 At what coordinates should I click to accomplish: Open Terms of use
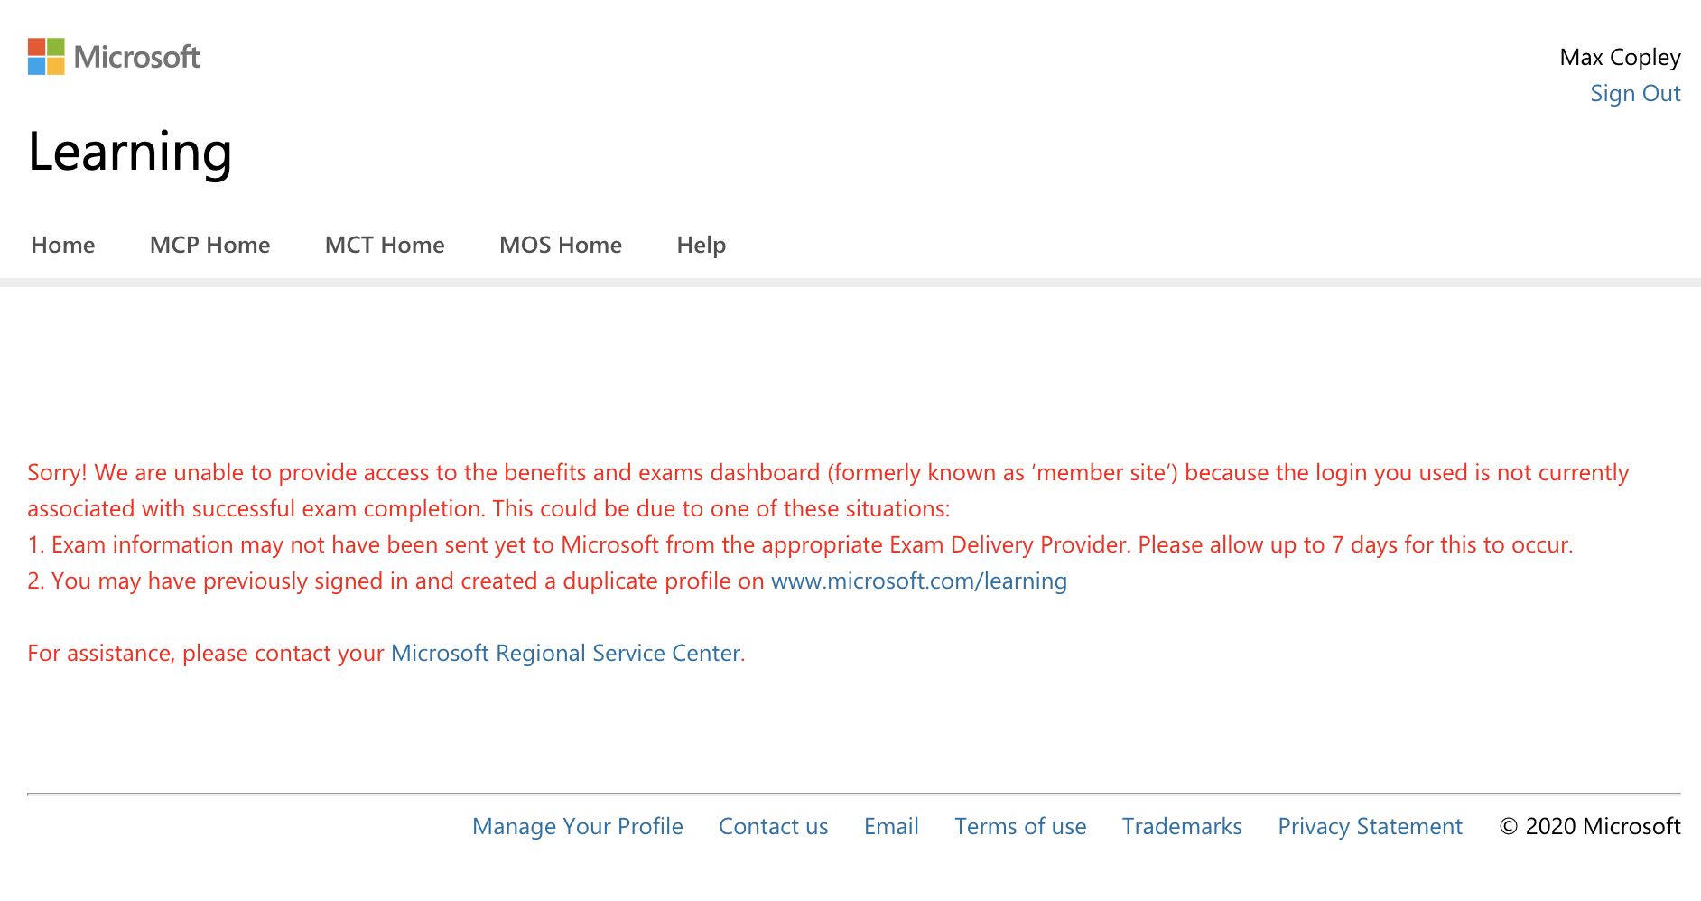click(x=1020, y=826)
